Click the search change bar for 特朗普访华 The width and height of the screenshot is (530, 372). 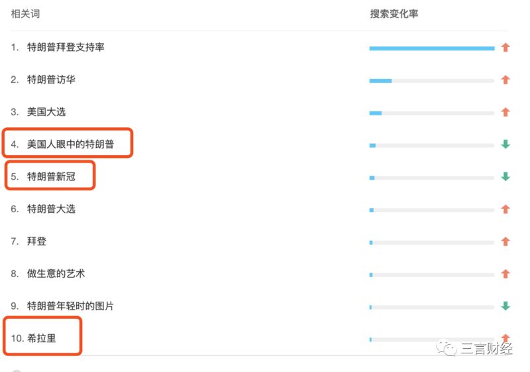point(432,81)
